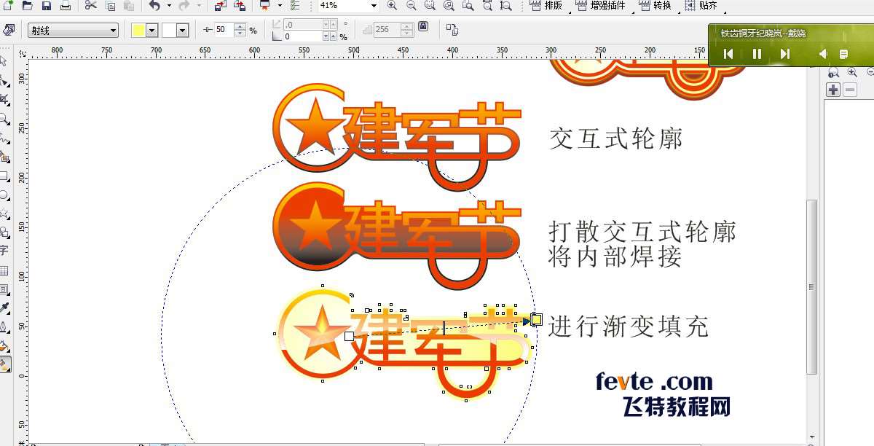
Task: Click the Zoom in magnifier icon
Action: coord(392,6)
